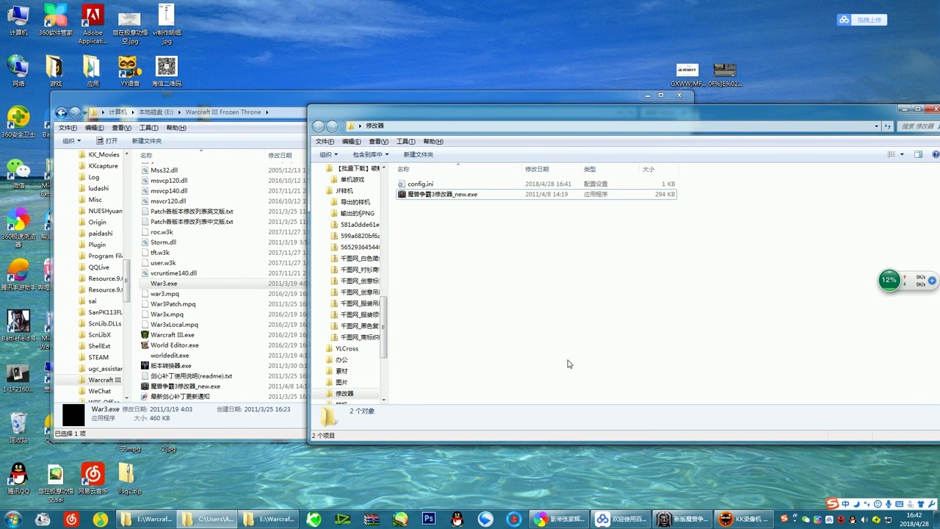The image size is (940, 529).
Task: Open 查看(V) menu in Warcraft III window
Action: (x=121, y=128)
